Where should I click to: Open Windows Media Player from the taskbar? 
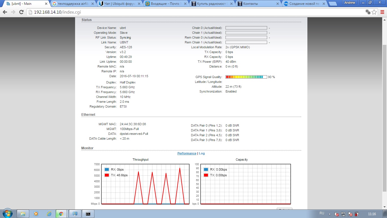pos(36,214)
